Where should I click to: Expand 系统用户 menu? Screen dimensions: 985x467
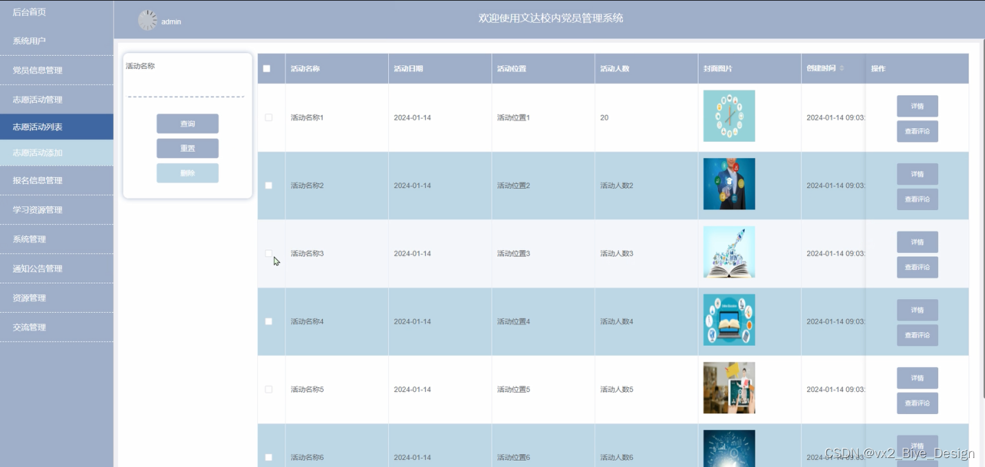[57, 41]
